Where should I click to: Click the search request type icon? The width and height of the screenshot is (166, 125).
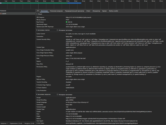tap(1, 14)
